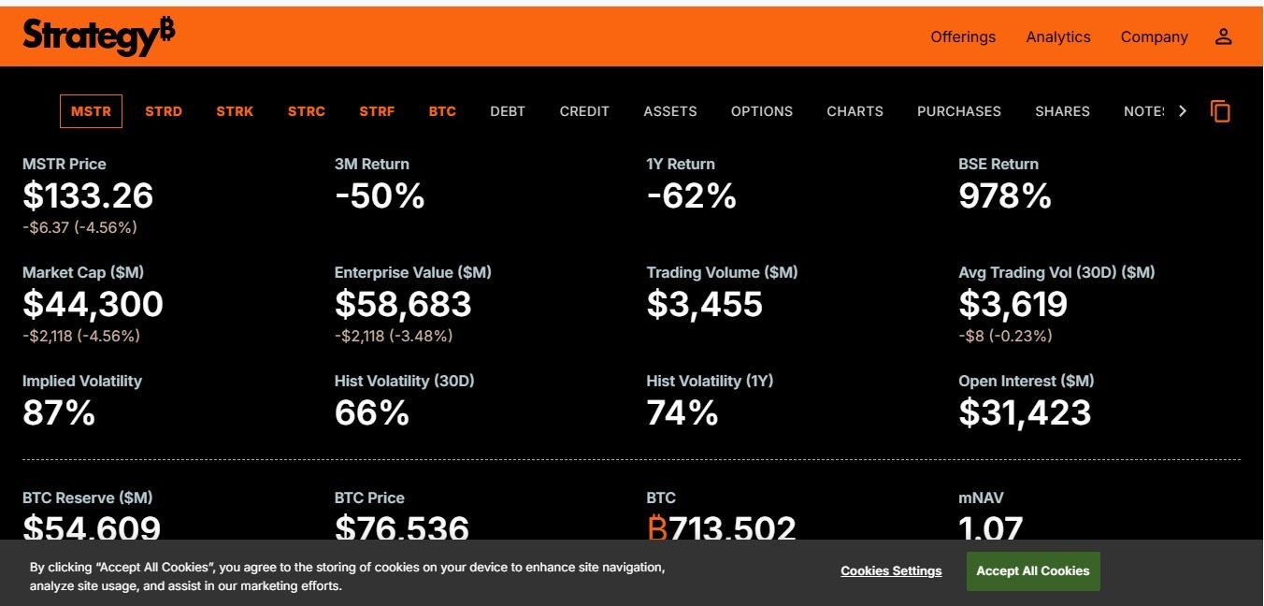Switch to the STRF tab

377,110
